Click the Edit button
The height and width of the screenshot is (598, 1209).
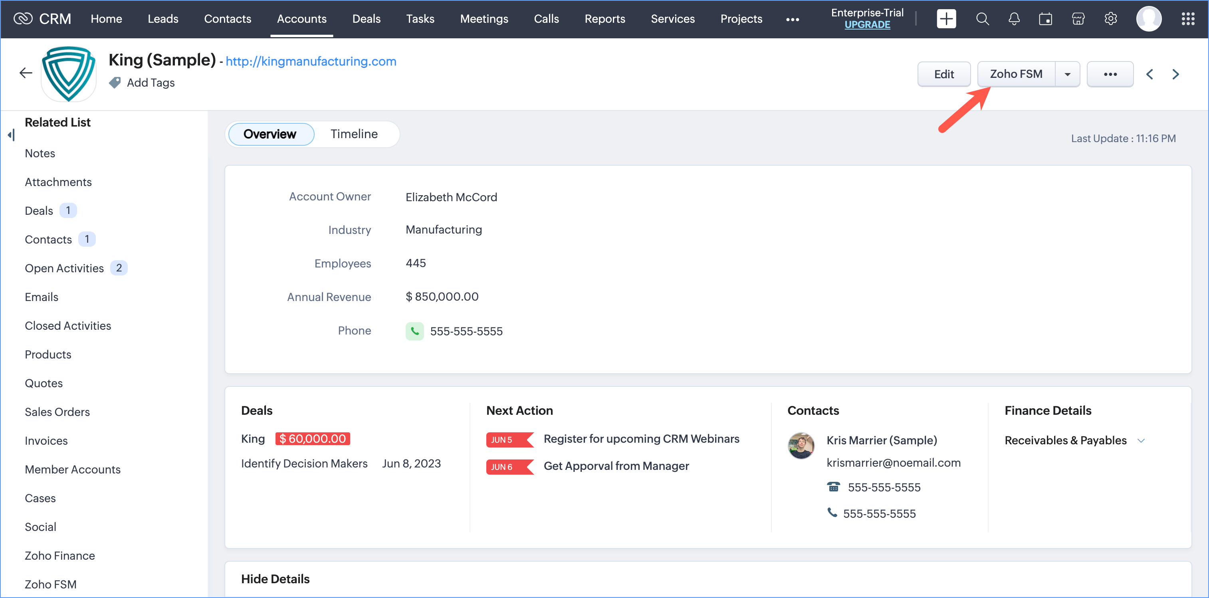point(943,74)
